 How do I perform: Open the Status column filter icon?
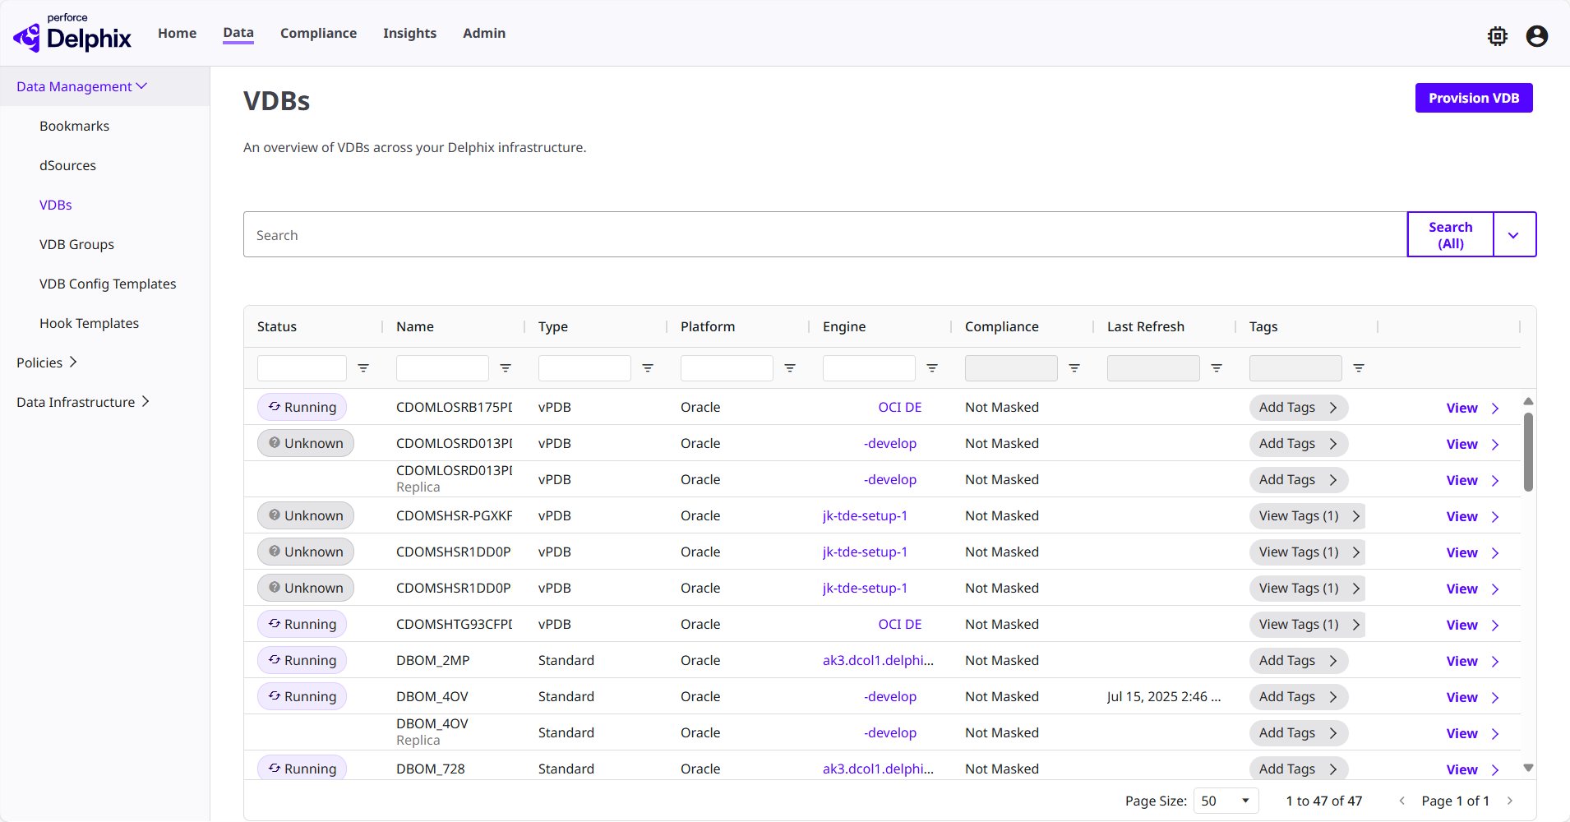coord(363,368)
